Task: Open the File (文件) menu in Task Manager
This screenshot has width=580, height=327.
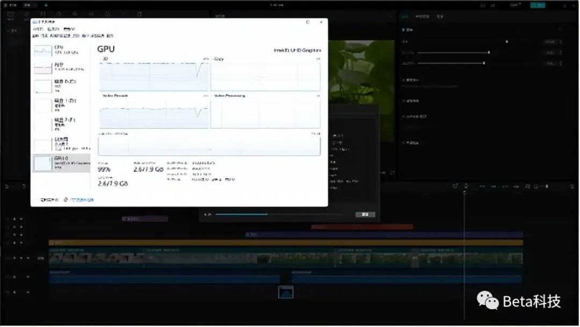Action: click(38, 29)
